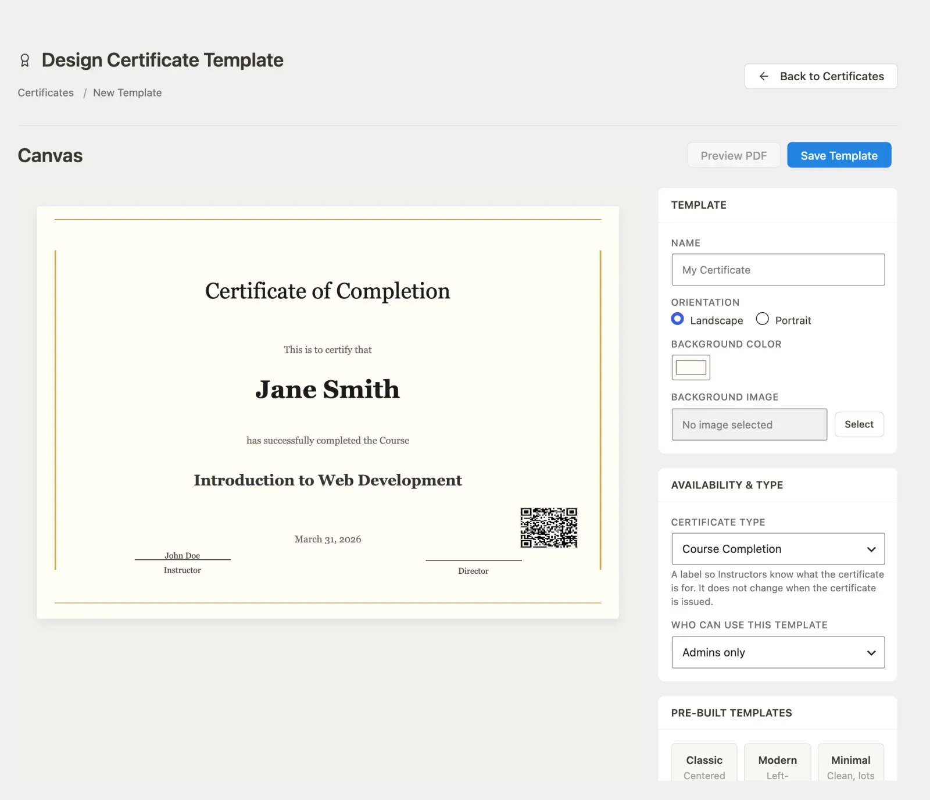
Task: Select the Director label on the canvas
Action: click(x=474, y=571)
